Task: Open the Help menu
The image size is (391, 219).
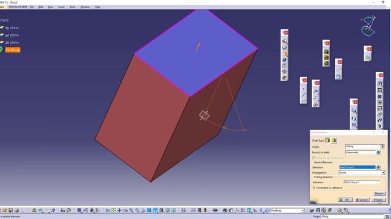Action: coord(97,7)
